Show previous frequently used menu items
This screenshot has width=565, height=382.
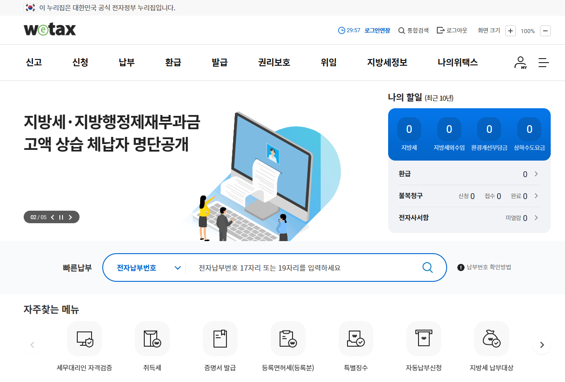tap(32, 345)
